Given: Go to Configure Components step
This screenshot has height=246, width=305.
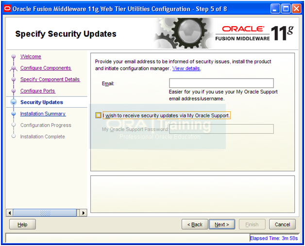Looking at the screenshot, I should [46, 68].
